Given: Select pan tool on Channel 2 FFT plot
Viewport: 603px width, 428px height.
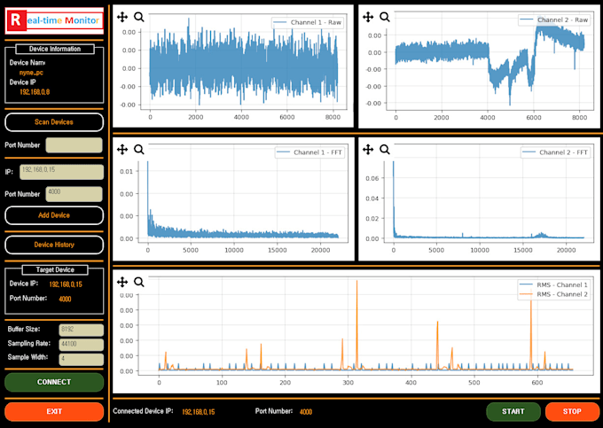Looking at the screenshot, I should point(367,150).
